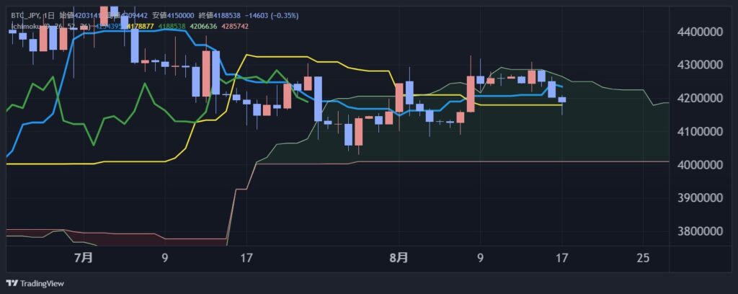The height and width of the screenshot is (294, 738).
Task: Click the TradingView logo
Action: [x=35, y=282]
